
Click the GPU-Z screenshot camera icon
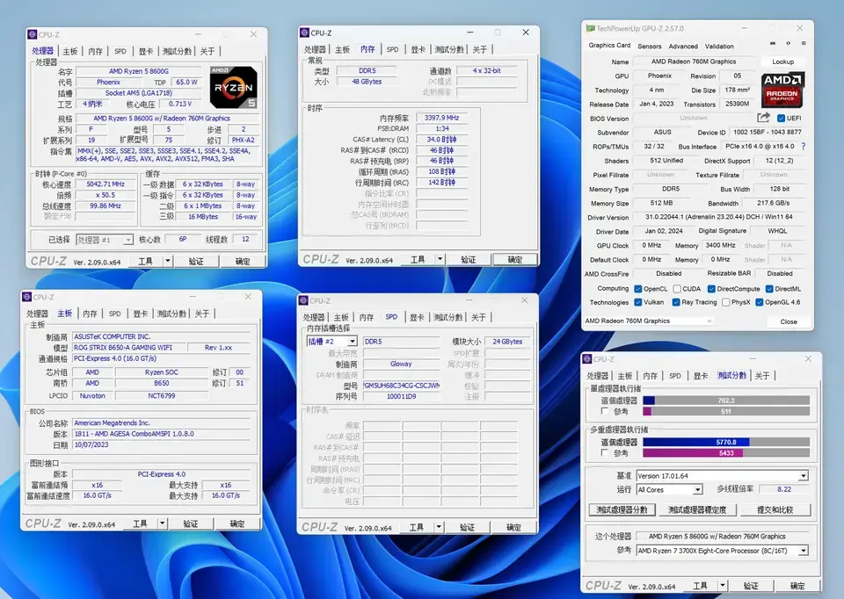pos(773,43)
